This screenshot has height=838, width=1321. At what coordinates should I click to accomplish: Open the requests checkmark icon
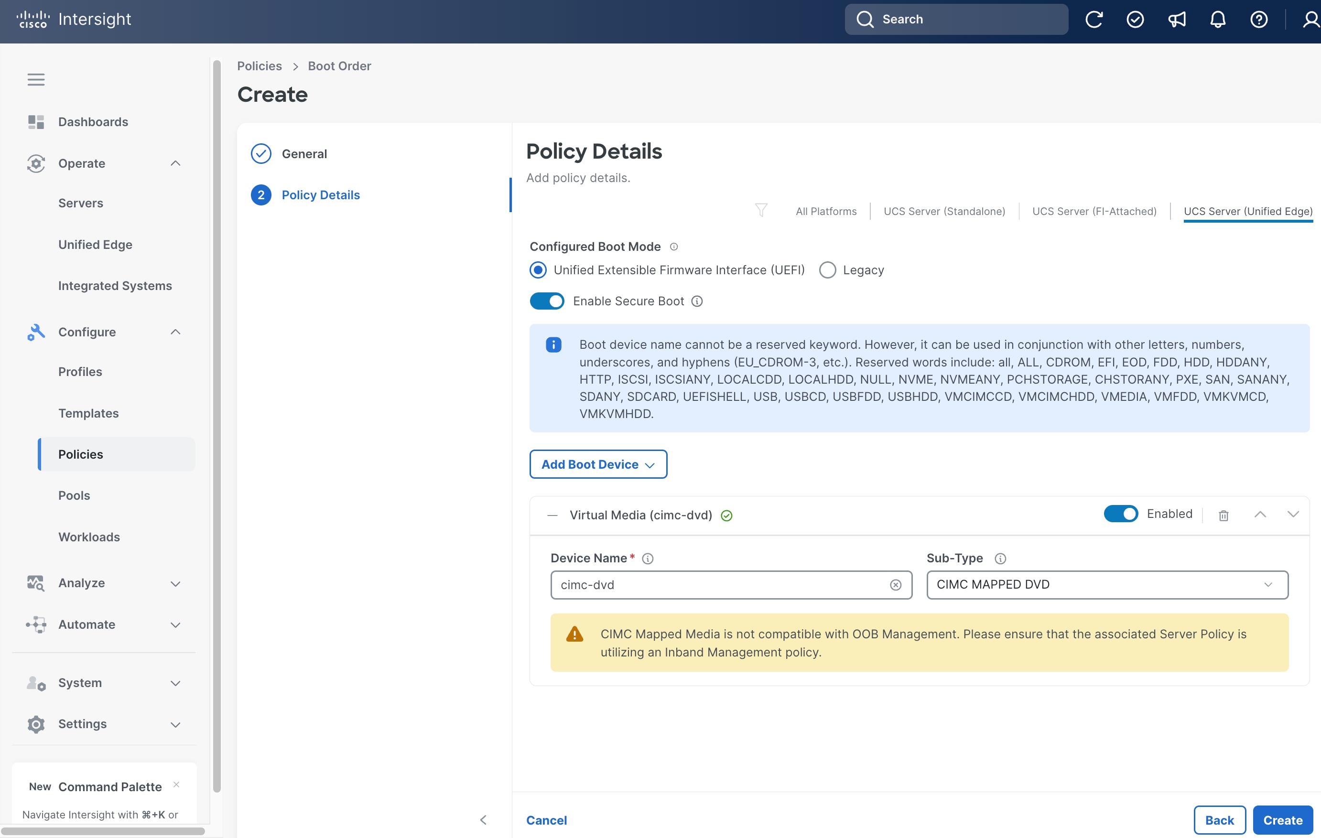[1135, 19]
